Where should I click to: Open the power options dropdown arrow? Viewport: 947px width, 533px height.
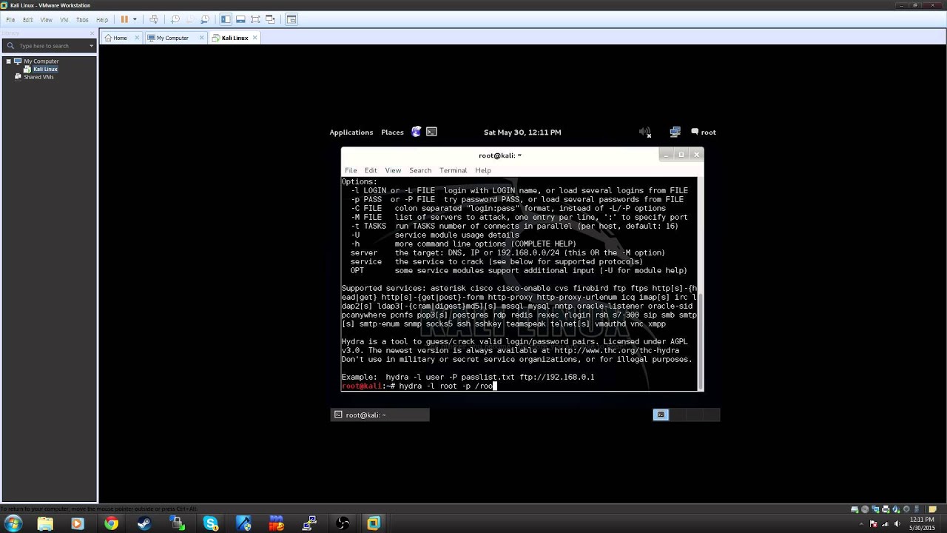coord(135,19)
